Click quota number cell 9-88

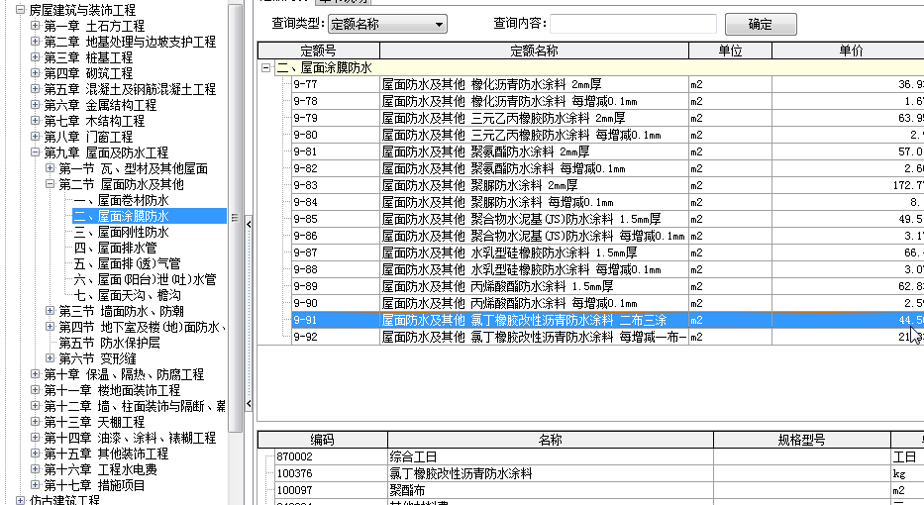336,269
